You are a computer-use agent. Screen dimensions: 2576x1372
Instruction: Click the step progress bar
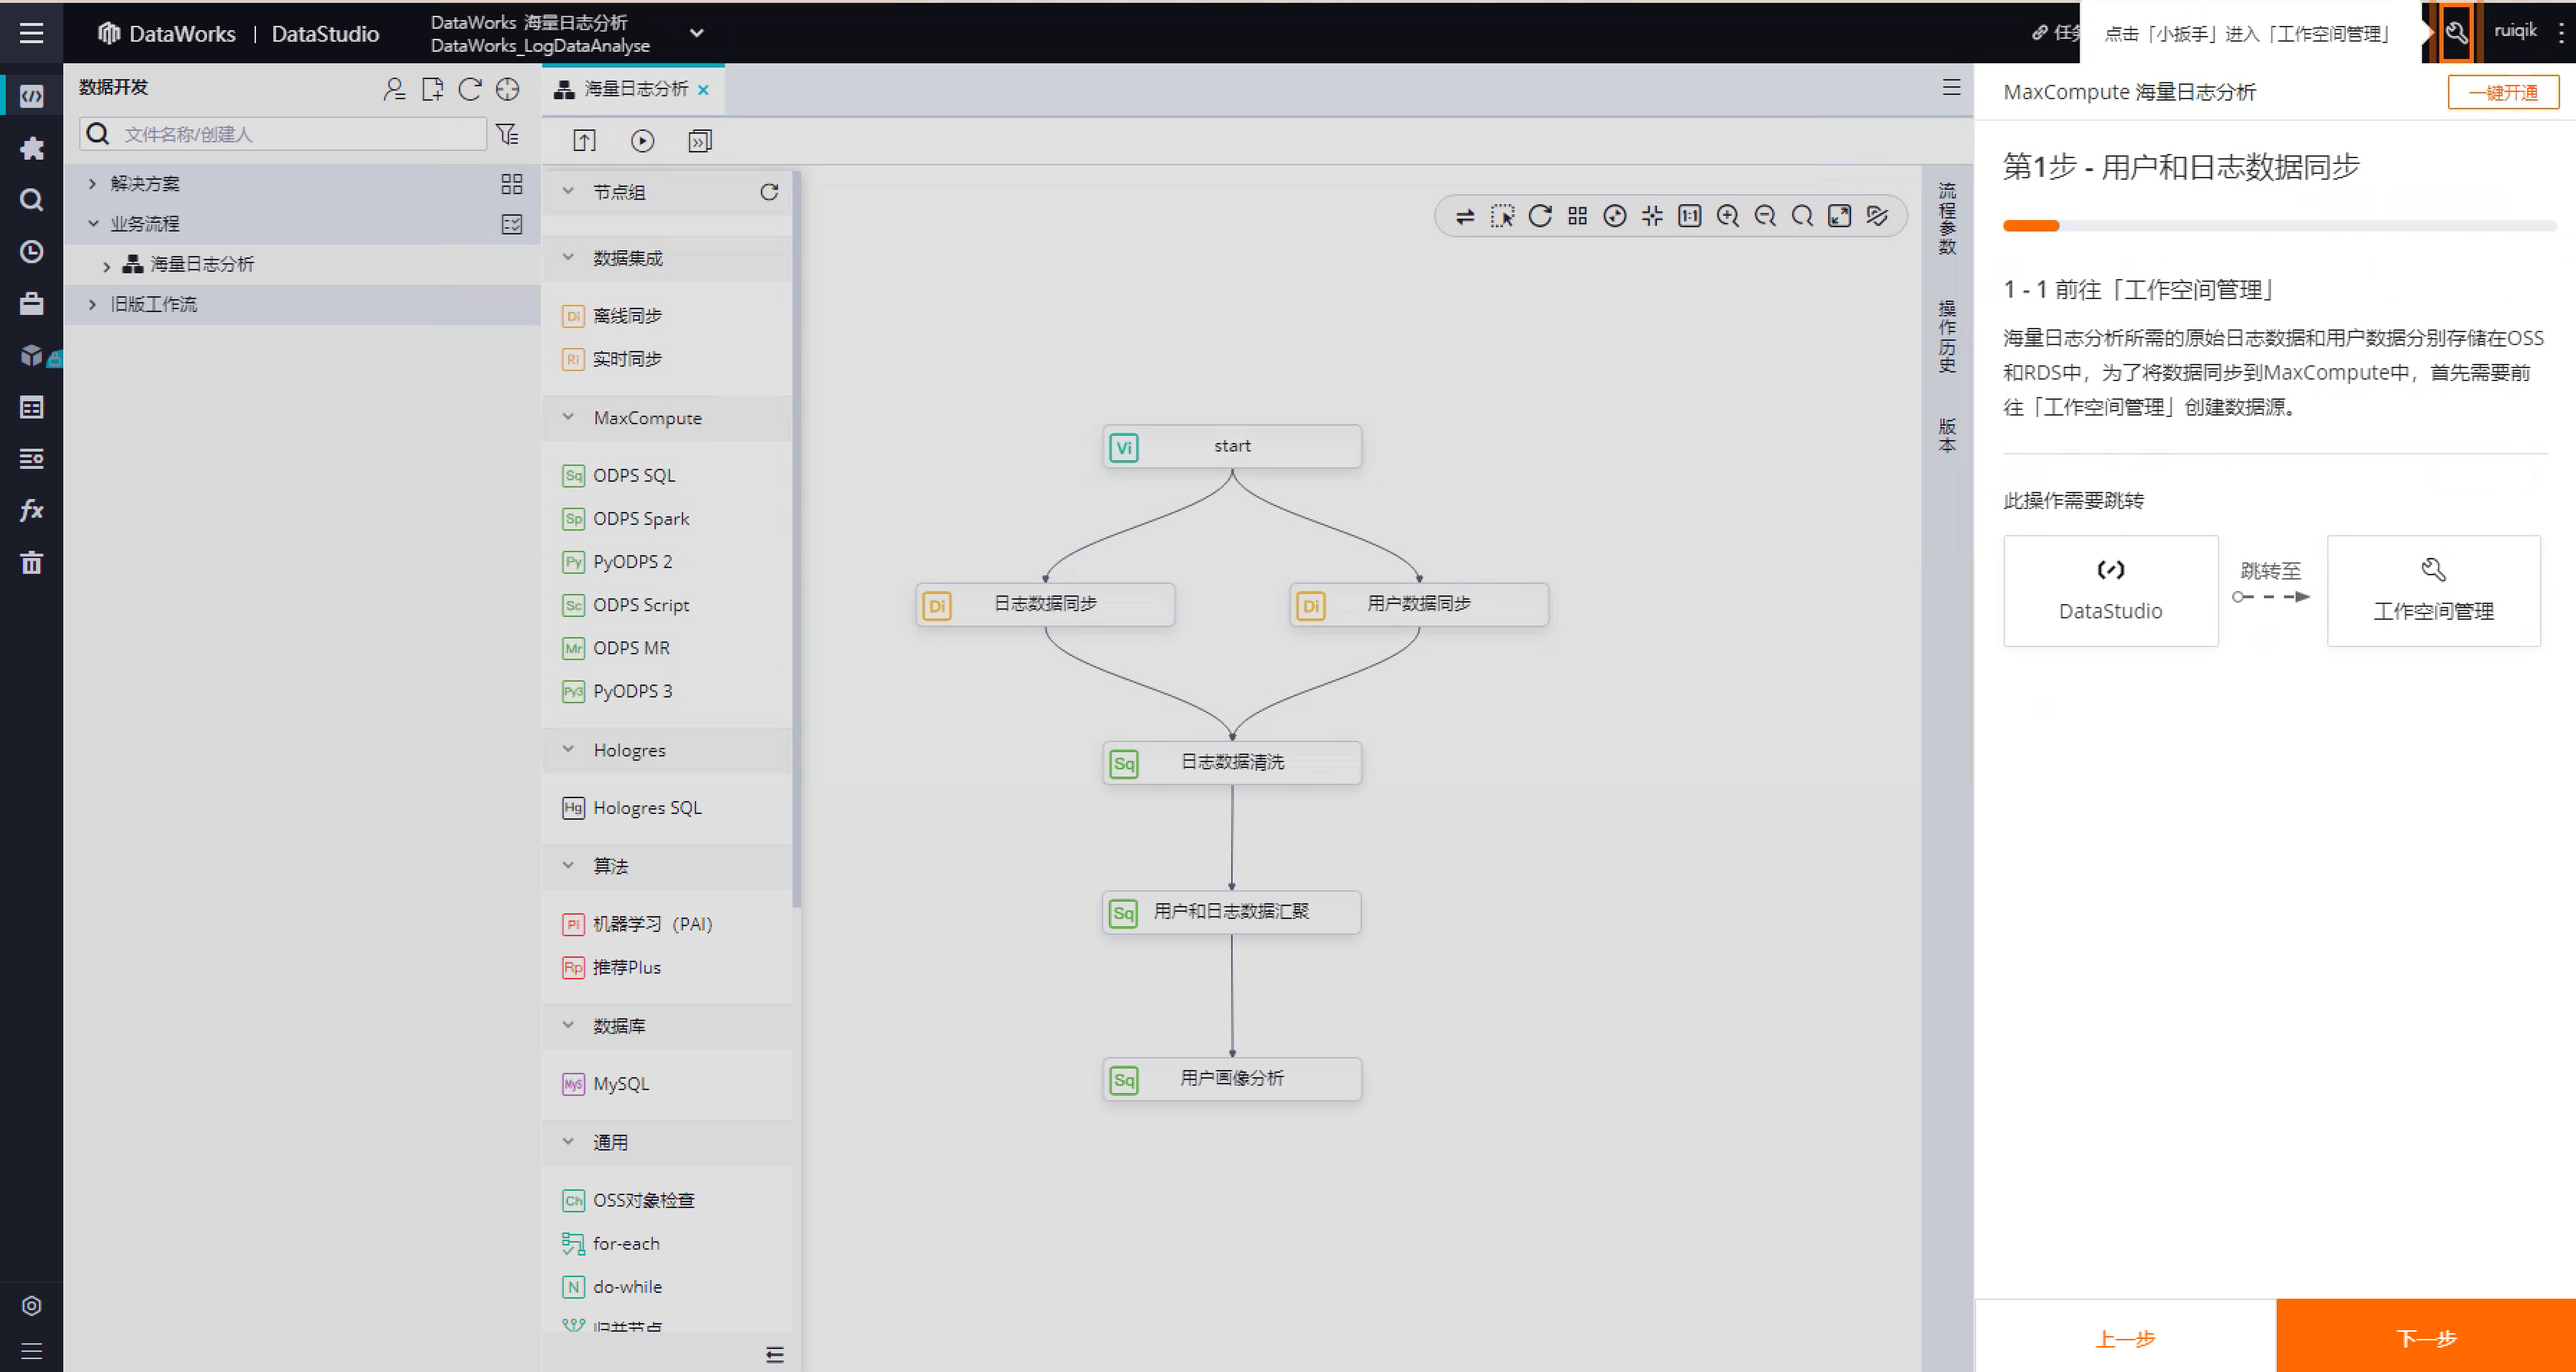[x=2279, y=226]
